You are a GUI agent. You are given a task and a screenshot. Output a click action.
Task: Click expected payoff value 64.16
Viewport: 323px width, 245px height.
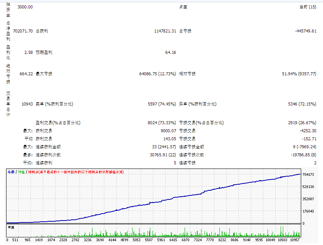[170, 52]
